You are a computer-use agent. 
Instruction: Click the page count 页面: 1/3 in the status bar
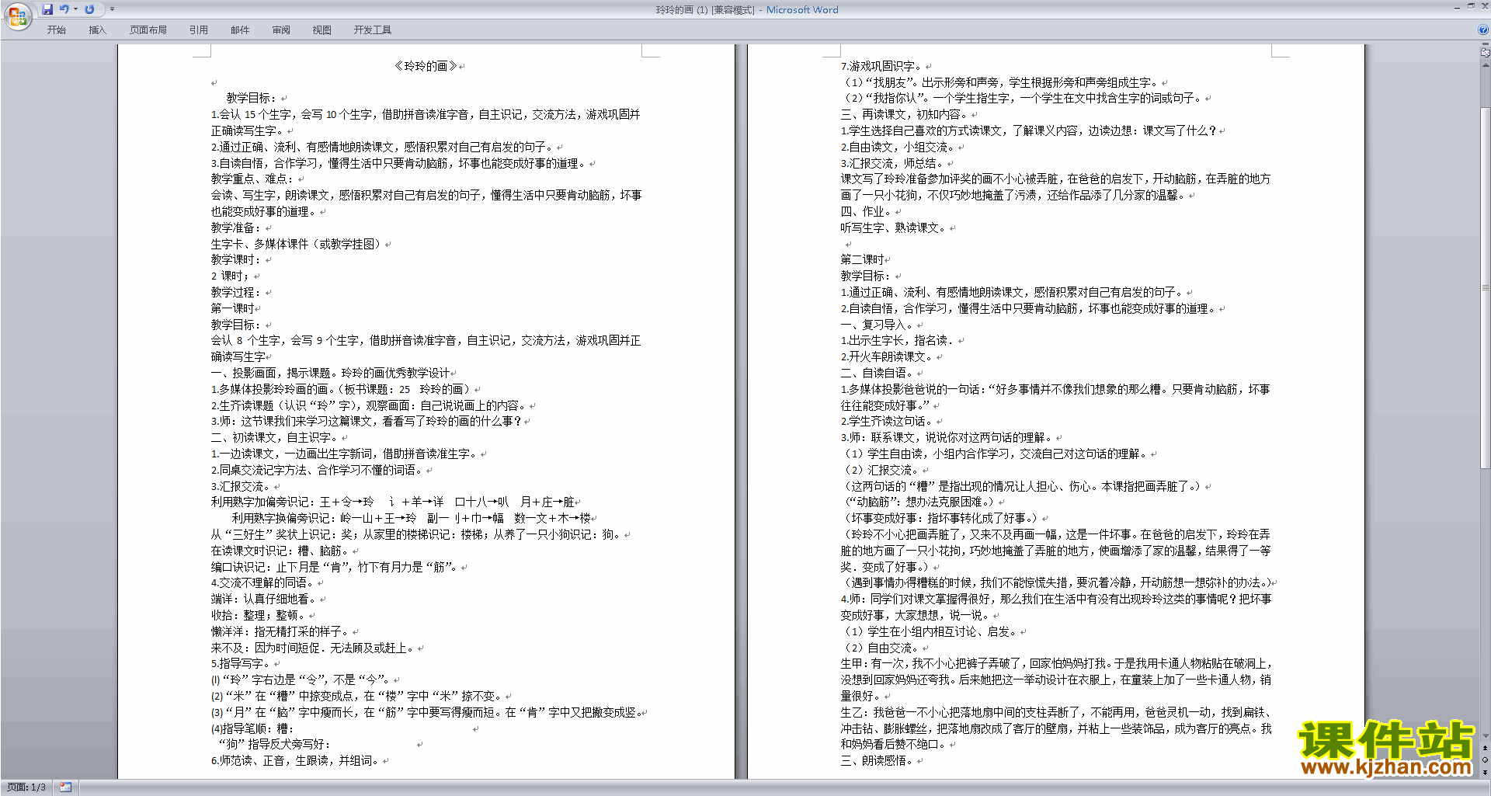[26, 787]
